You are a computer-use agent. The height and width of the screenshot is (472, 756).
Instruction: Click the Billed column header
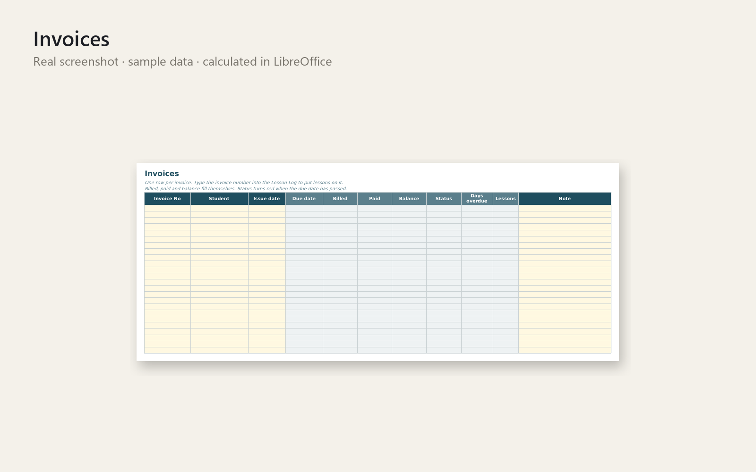pyautogui.click(x=340, y=199)
